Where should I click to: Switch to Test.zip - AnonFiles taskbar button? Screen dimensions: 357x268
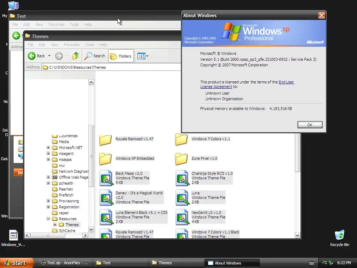64,263
